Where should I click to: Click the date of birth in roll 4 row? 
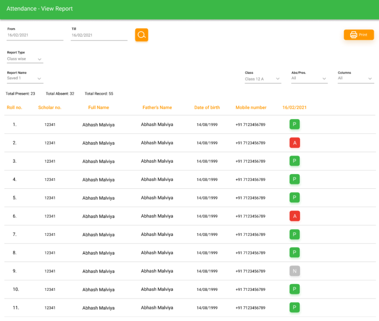pyautogui.click(x=207, y=179)
